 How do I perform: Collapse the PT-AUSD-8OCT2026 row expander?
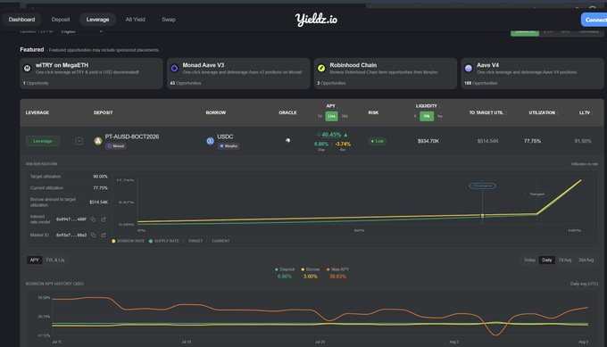click(79, 141)
